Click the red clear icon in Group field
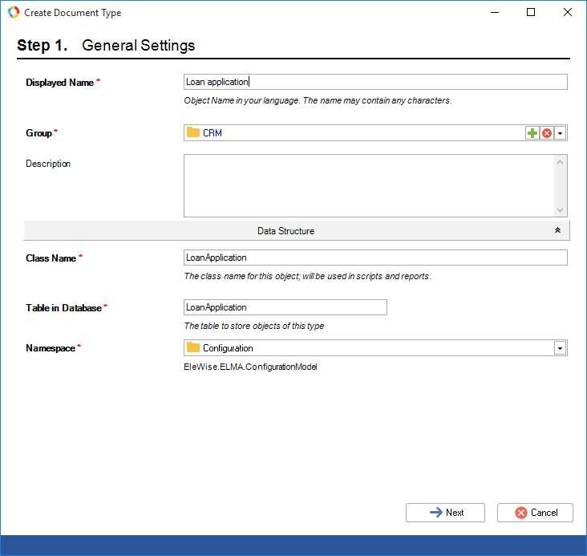The image size is (587, 556). point(547,133)
